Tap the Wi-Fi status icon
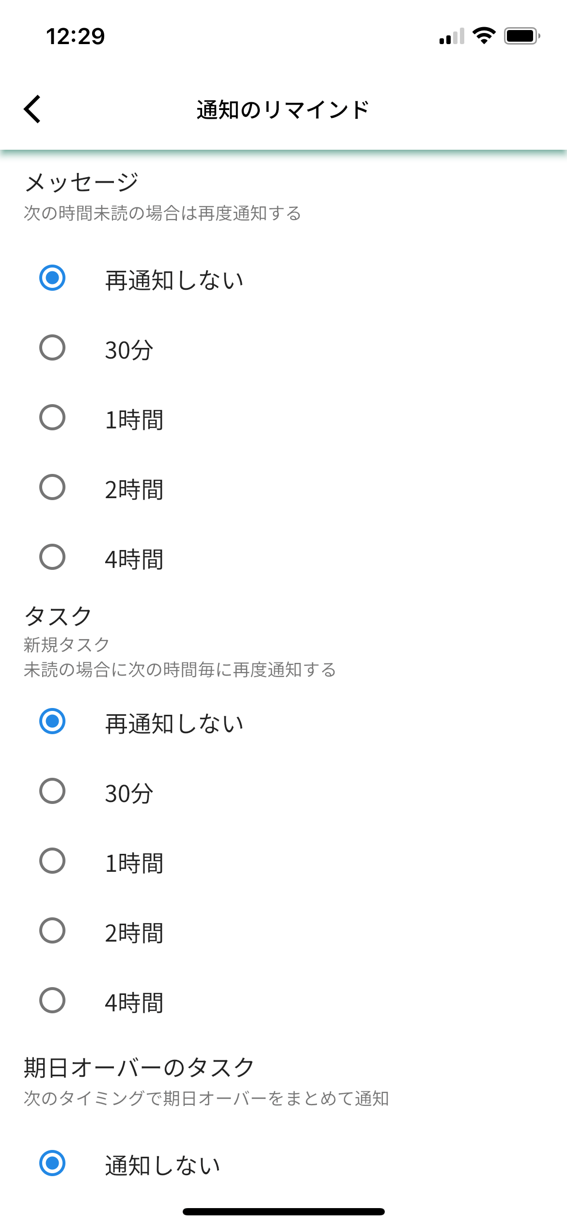The width and height of the screenshot is (567, 1227). pyautogui.click(x=484, y=36)
